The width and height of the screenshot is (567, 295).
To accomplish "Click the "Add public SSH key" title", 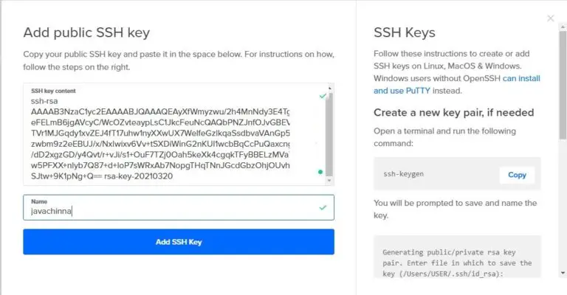I will click(x=86, y=32).
